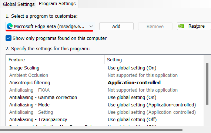Image resolution: width=211 pixels, height=133 pixels.
Task: Expand the program selection dropdown arrow
Action: (91, 26)
